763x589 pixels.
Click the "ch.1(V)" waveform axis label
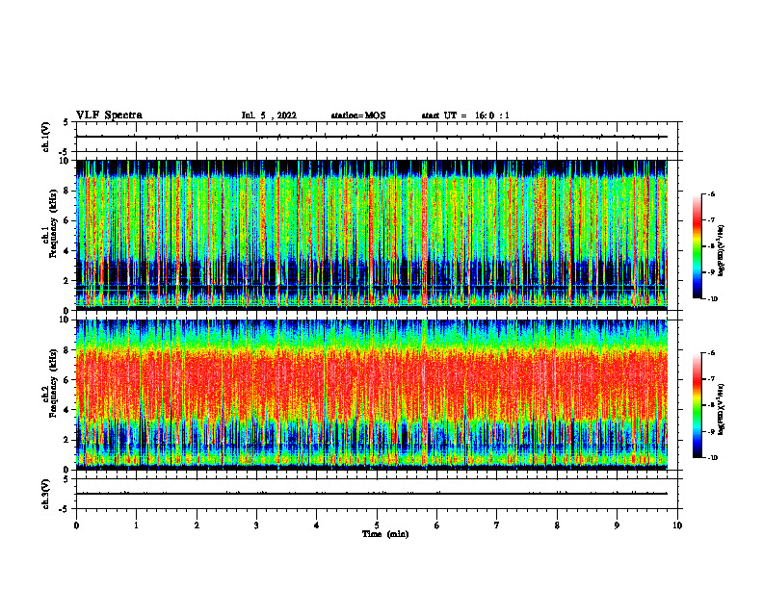tap(45, 137)
